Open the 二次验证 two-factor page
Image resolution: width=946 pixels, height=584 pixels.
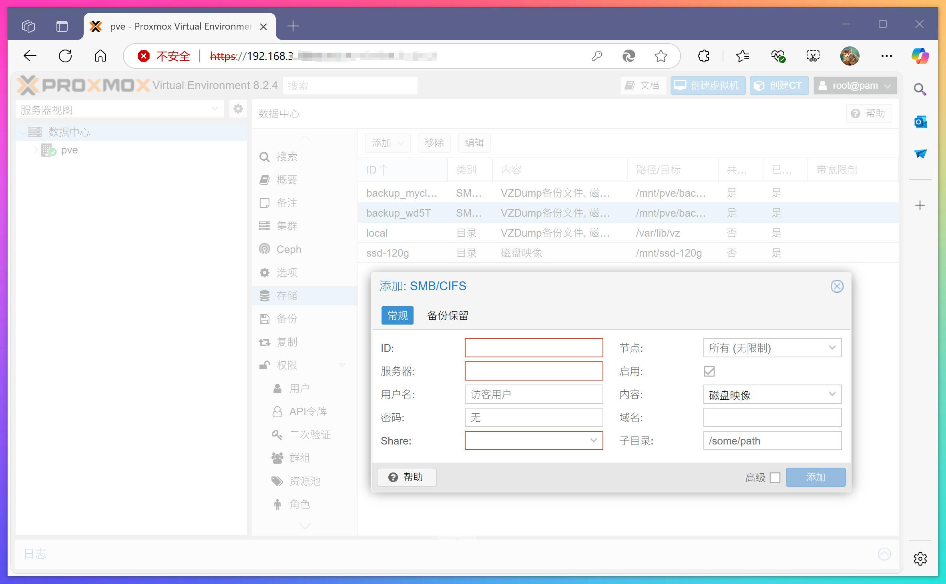point(310,435)
